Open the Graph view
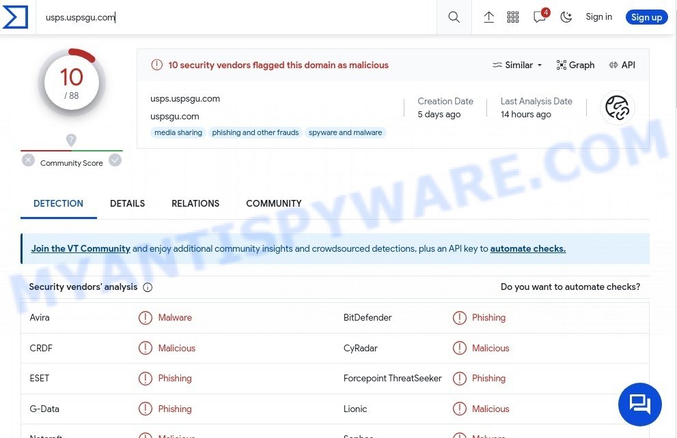This screenshot has height=438, width=677. click(575, 65)
